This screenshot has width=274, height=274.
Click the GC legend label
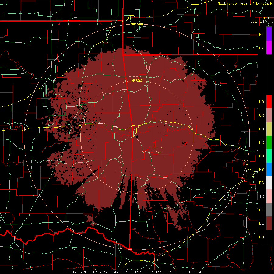pos(261,210)
